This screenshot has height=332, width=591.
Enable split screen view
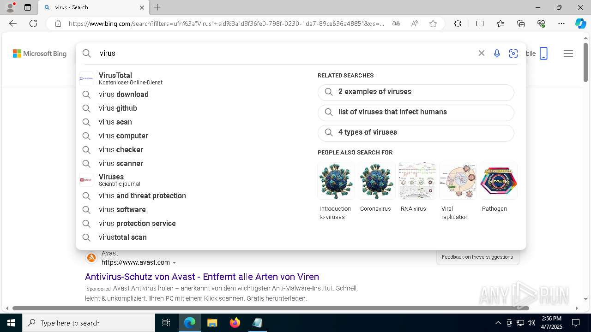(480, 24)
